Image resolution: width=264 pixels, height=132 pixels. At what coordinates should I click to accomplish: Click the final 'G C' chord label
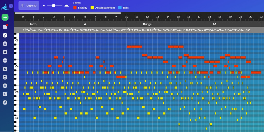[x=248, y=30]
